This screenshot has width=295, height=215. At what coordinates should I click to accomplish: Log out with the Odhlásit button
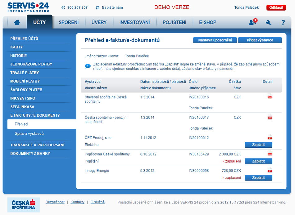click(x=276, y=7)
